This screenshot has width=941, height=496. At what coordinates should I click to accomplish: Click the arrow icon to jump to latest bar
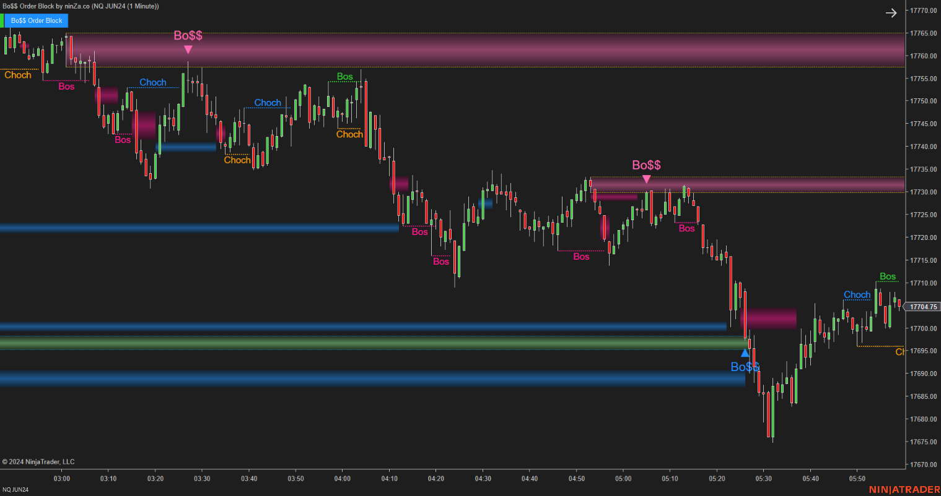(x=891, y=12)
